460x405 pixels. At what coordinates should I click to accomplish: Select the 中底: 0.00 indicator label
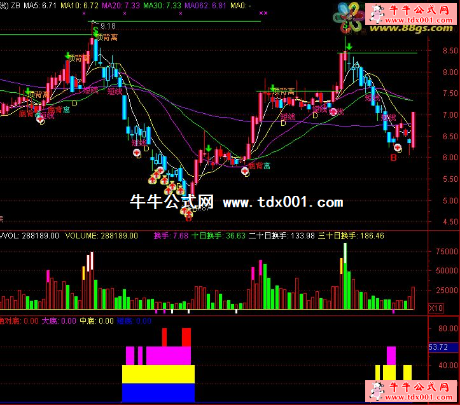click(x=97, y=321)
